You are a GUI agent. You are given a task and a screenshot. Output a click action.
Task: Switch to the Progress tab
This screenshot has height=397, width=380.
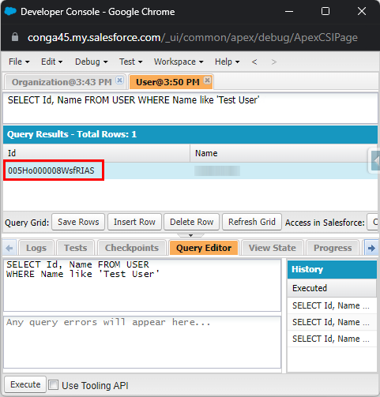click(333, 248)
